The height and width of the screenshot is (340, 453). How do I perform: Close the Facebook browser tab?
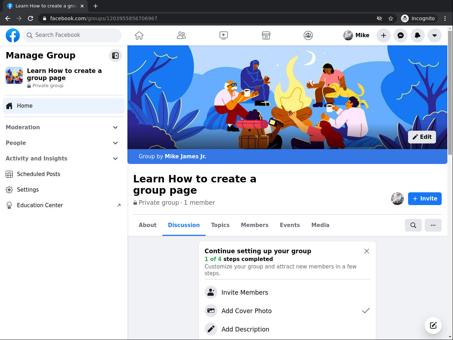pos(82,6)
